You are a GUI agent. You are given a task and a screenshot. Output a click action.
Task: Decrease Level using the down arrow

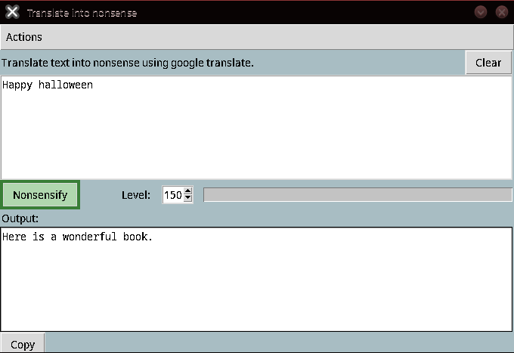[x=188, y=199]
